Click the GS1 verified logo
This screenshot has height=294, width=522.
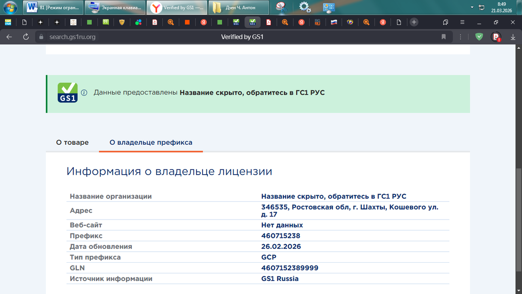pos(67,93)
